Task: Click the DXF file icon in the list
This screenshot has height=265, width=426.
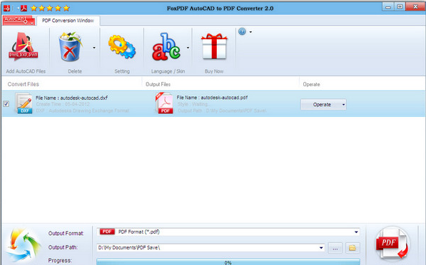Action: click(x=24, y=103)
